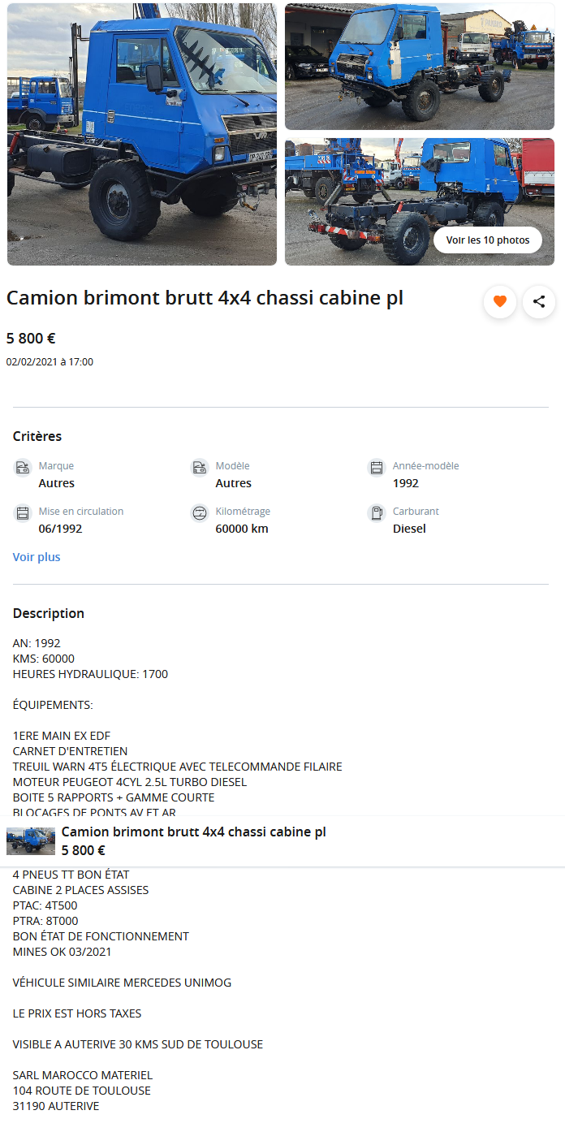Click the Modèle vehicle icon
Viewport: 565px width, 1132px height.
point(200,468)
